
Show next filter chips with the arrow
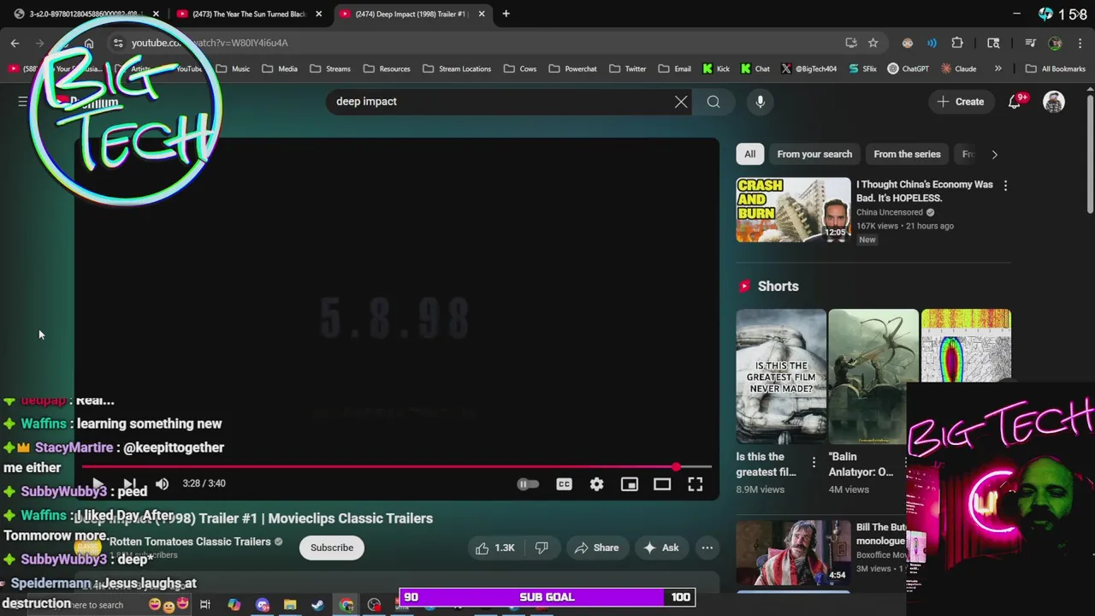pyautogui.click(x=994, y=154)
